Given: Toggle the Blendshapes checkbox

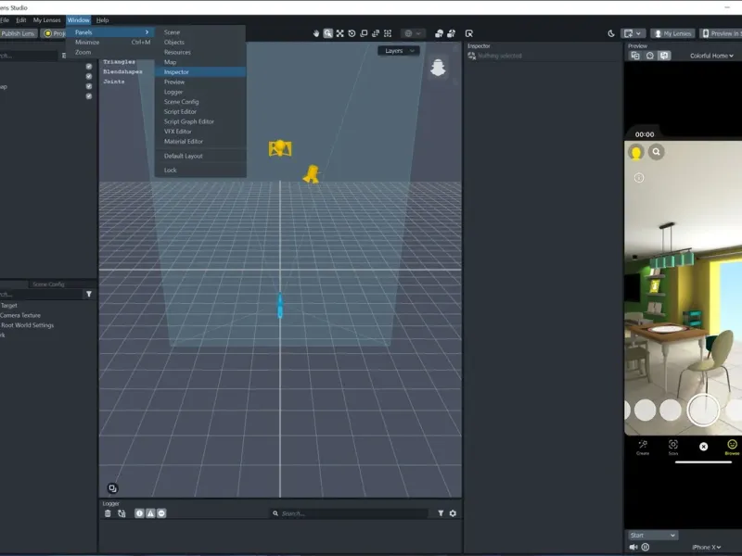Looking at the screenshot, I should point(89,76).
